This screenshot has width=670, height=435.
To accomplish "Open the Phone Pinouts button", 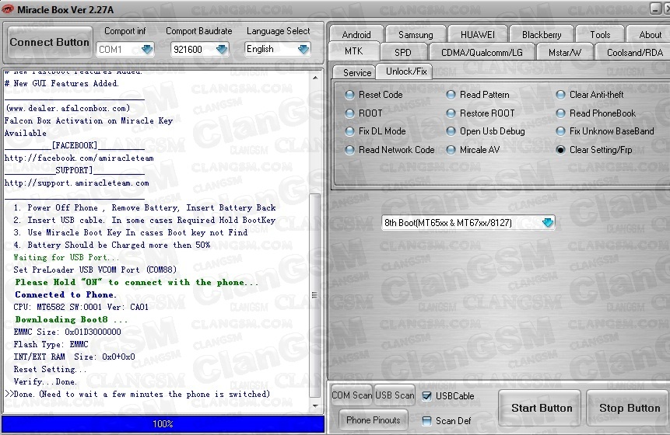I will click(x=373, y=420).
